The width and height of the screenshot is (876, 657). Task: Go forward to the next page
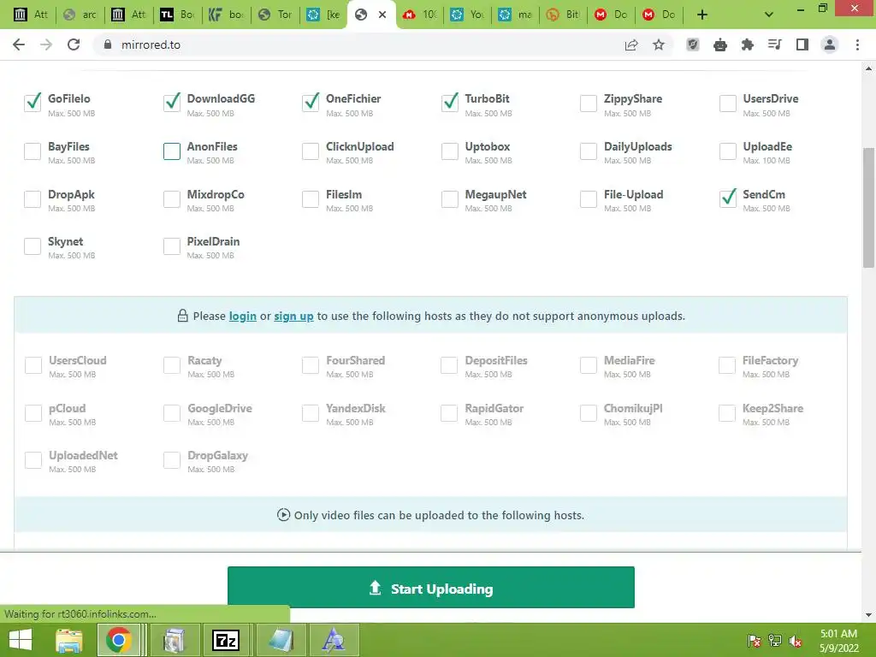click(46, 44)
